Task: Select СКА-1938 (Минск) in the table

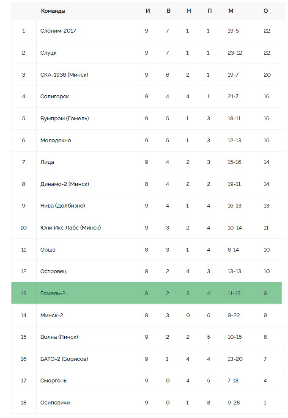Action: click(x=64, y=75)
